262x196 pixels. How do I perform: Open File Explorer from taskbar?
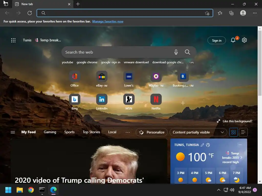[19, 190]
